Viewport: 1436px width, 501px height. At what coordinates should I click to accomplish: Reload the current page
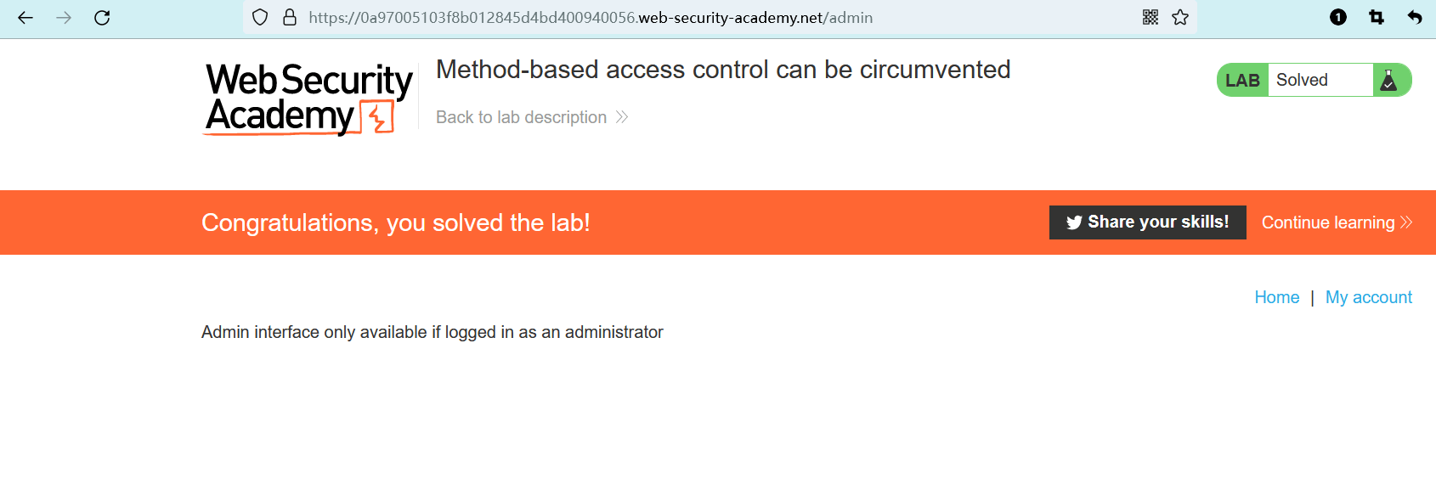(x=102, y=18)
